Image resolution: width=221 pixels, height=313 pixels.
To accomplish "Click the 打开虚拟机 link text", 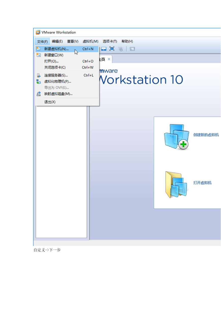I will (x=202, y=183).
